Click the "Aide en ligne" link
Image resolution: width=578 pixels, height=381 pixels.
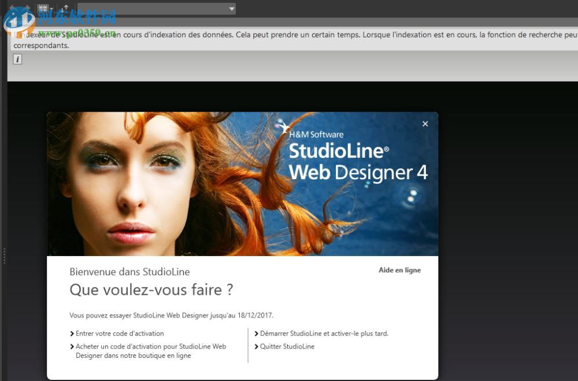[399, 270]
